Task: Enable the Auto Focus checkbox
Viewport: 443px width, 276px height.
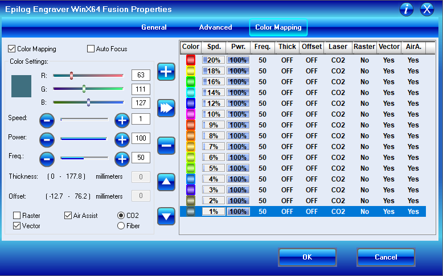Action: pos(91,49)
